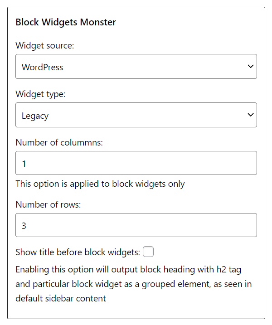
Task: Click the chevron arrow beside Legacy
Action: [250, 115]
